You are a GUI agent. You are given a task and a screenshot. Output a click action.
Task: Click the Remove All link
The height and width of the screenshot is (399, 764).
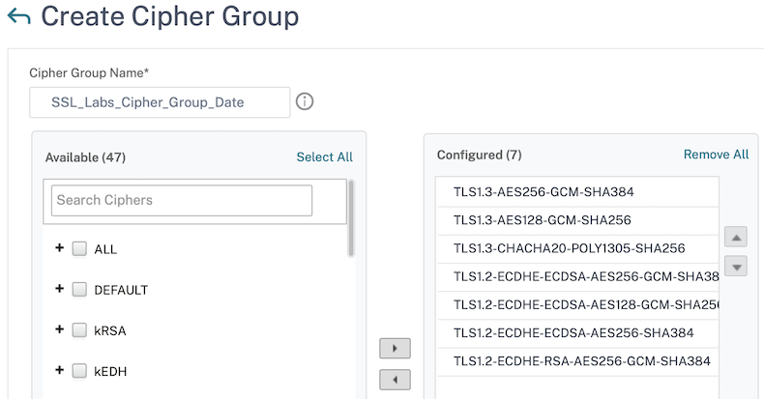tap(716, 155)
